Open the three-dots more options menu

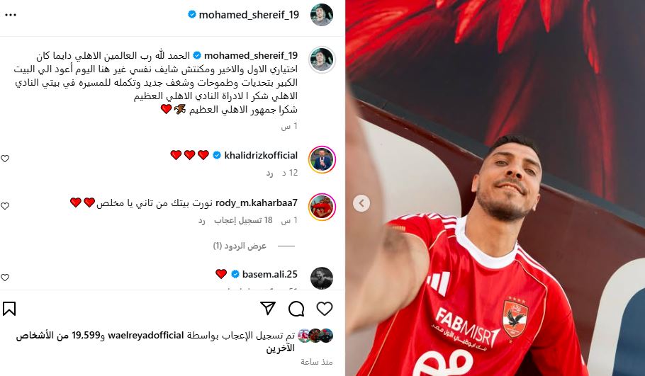coord(11,15)
